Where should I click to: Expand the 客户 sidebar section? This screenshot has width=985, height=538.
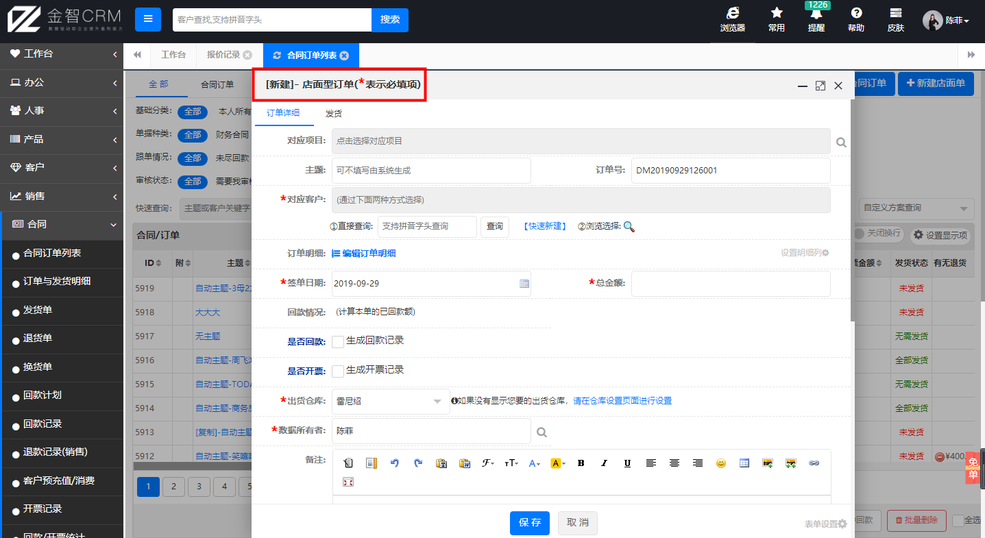point(62,167)
